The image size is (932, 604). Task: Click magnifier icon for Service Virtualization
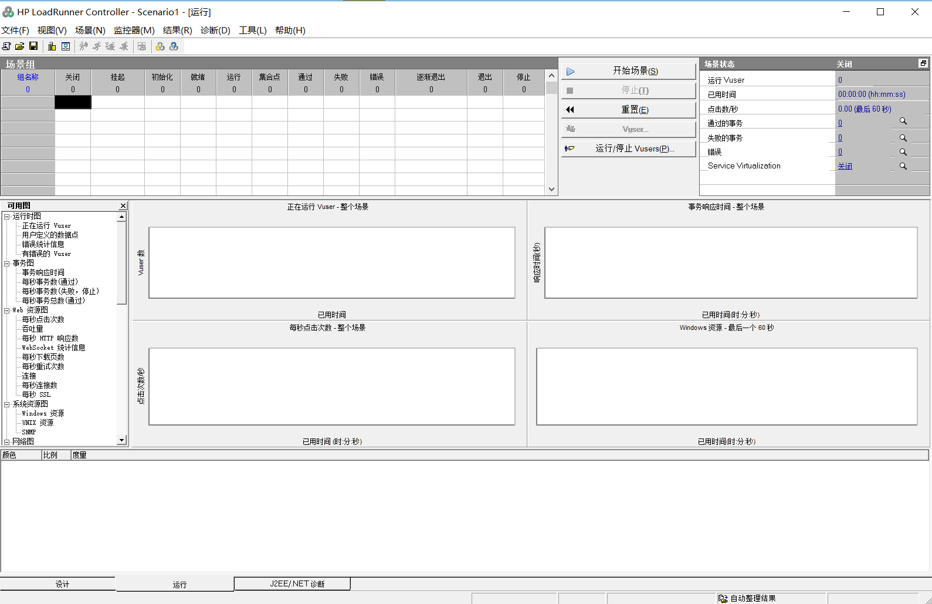903,166
